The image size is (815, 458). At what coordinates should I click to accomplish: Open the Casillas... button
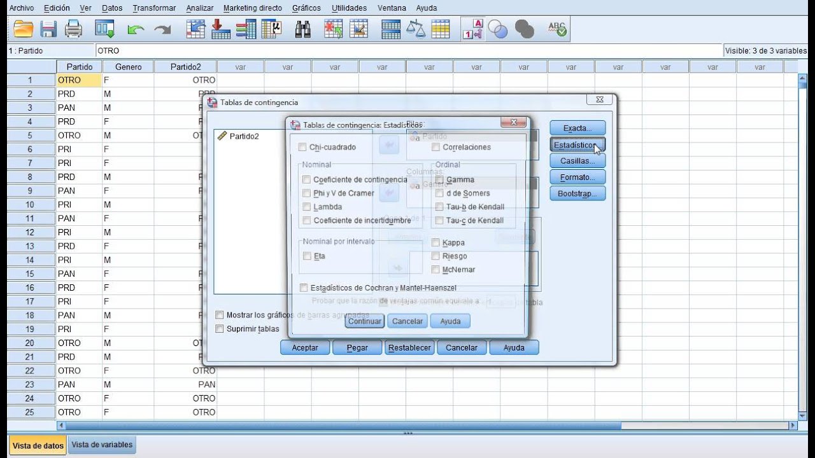[x=578, y=161]
